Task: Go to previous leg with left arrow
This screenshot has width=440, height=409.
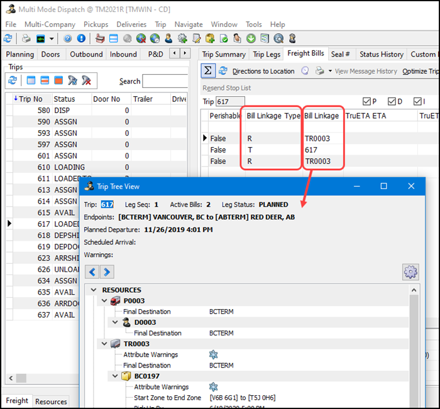Action: point(92,271)
